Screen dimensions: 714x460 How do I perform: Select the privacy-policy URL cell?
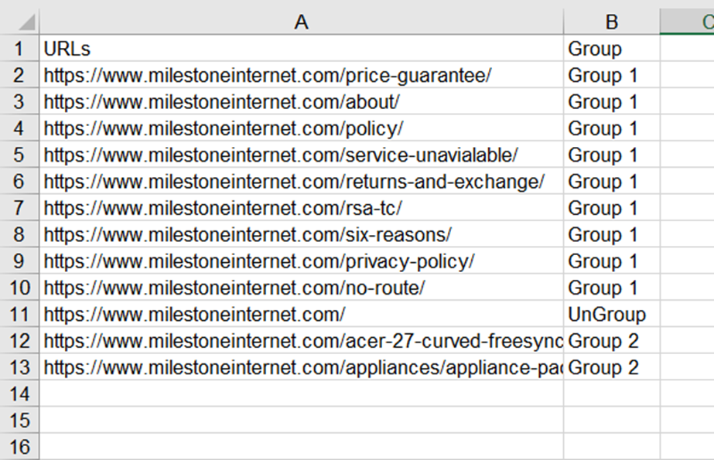point(302,261)
